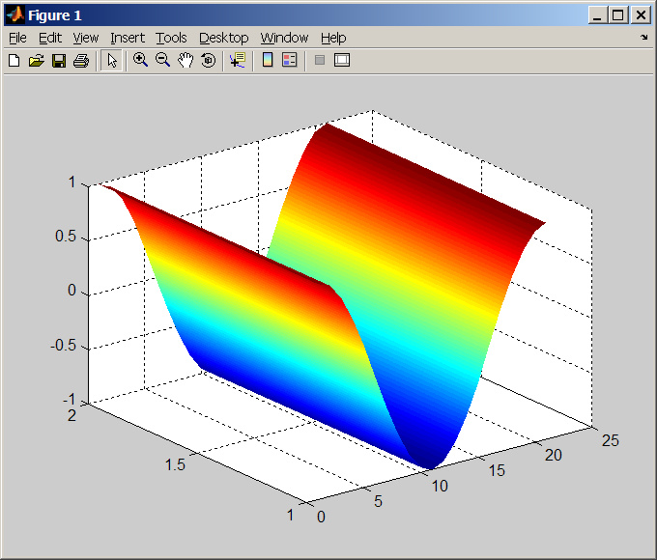The image size is (657, 560).
Task: Close the Figure 1 window
Action: coord(641,15)
